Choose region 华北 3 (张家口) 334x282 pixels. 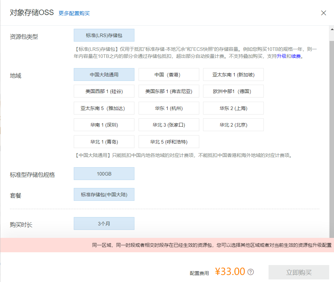[169, 125]
